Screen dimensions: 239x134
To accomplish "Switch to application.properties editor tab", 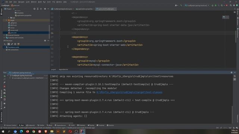I will [84, 9].
